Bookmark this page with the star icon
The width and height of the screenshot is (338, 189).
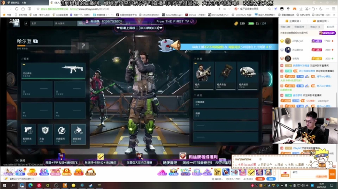(38, 9)
